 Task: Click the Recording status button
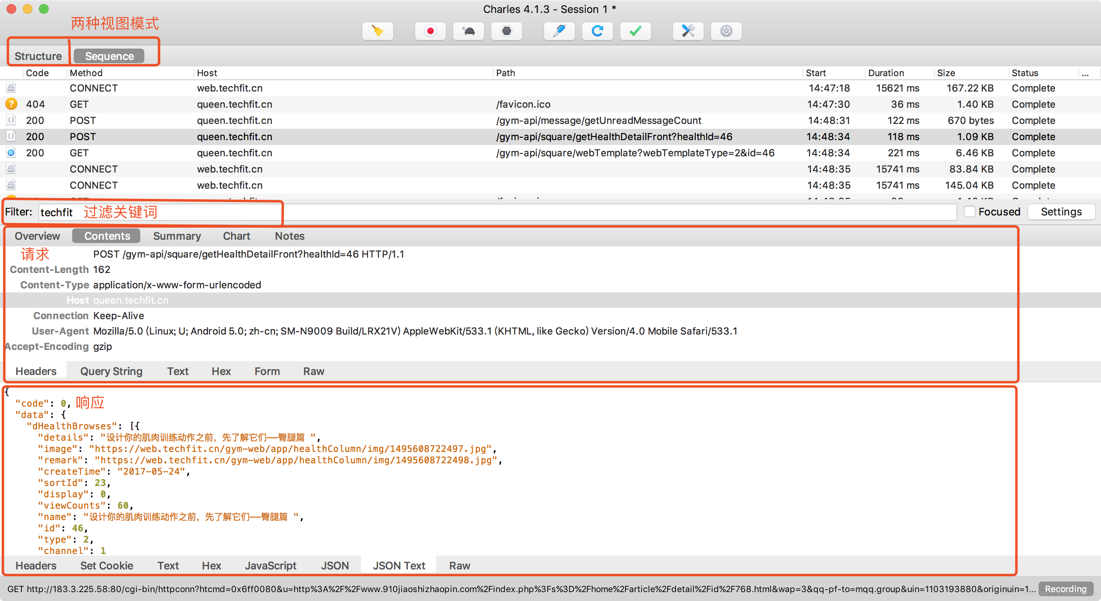tap(1065, 589)
